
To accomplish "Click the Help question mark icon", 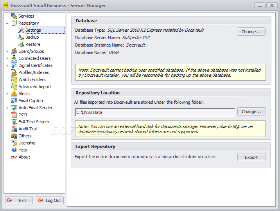I will [14, 150].
